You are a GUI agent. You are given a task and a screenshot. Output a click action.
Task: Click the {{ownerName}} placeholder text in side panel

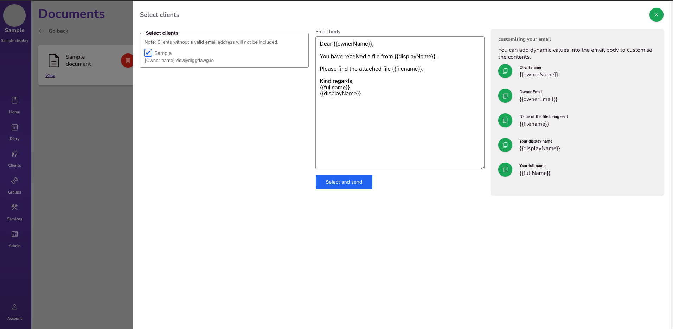tap(539, 75)
